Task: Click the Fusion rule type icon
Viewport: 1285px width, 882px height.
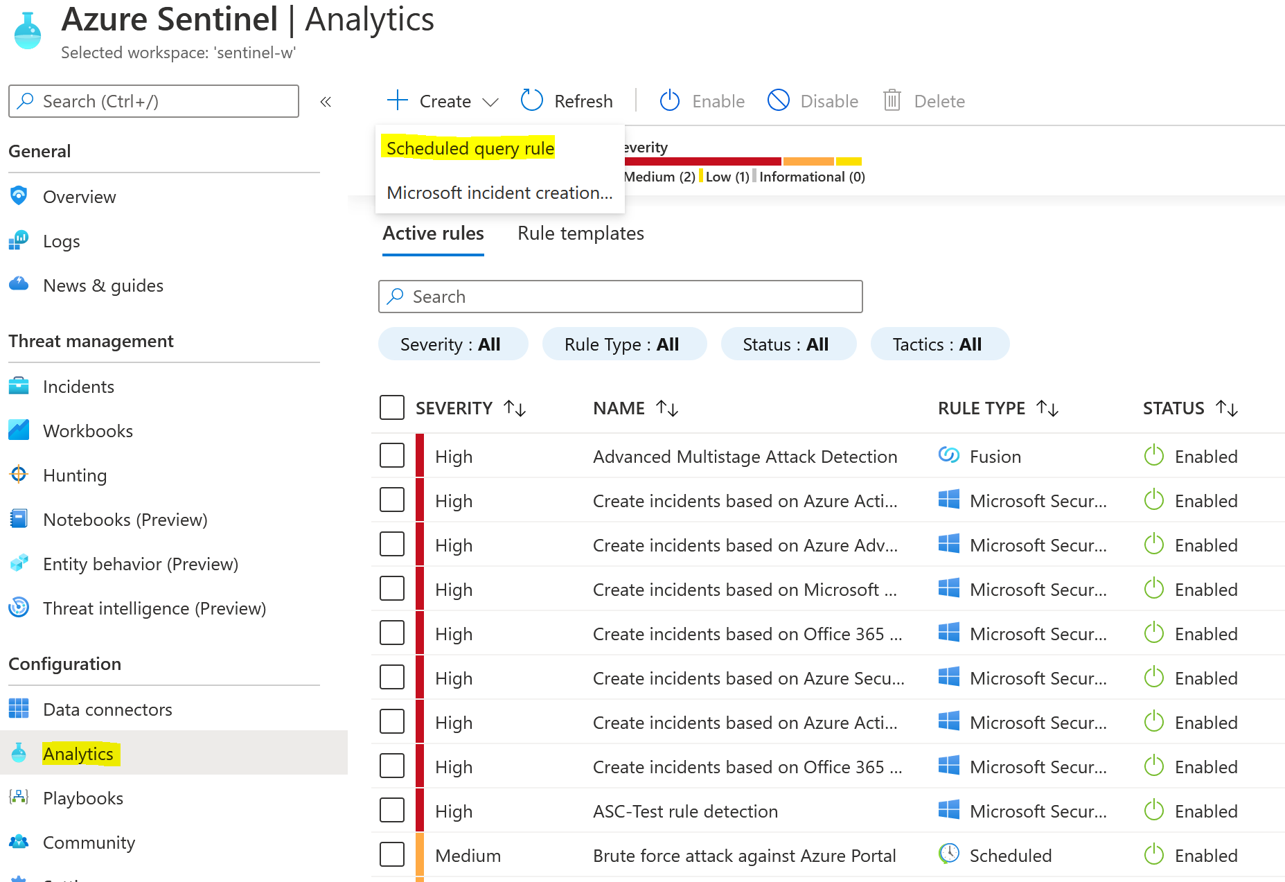Action: (x=949, y=455)
